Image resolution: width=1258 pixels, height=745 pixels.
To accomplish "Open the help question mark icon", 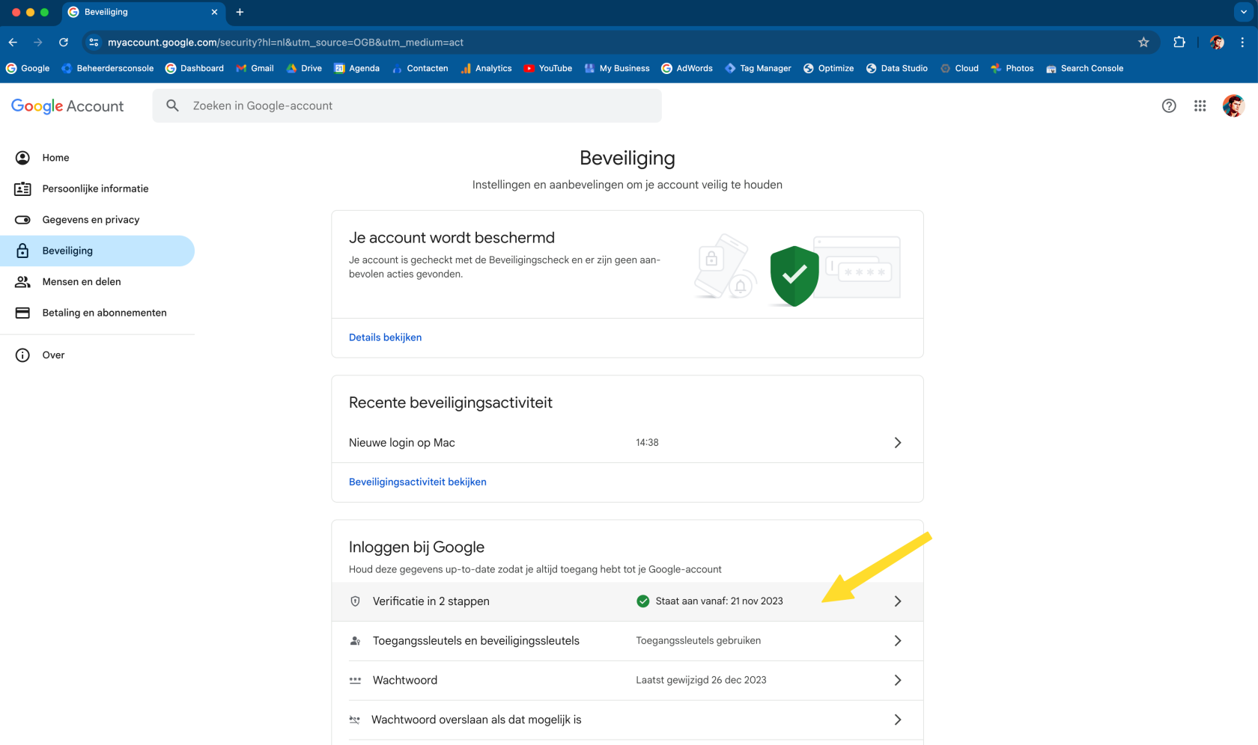I will [1169, 106].
